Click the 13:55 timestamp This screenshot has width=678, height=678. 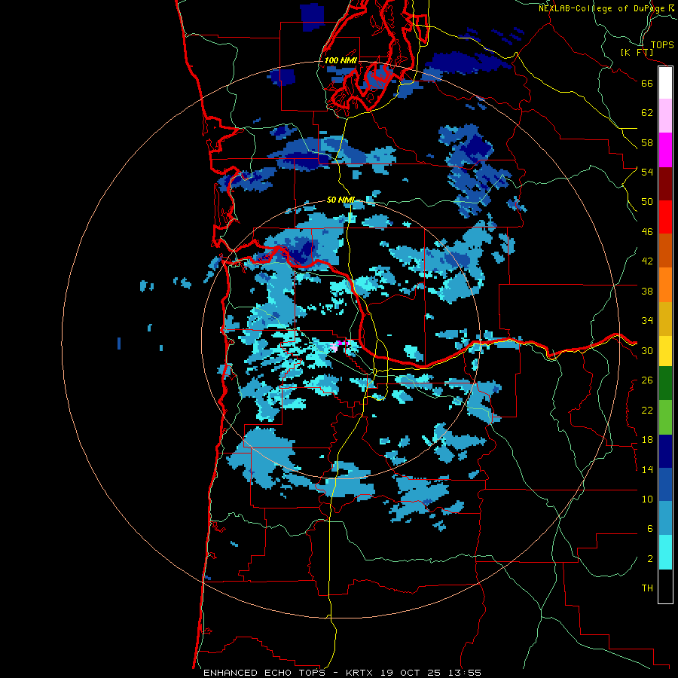pos(464,673)
